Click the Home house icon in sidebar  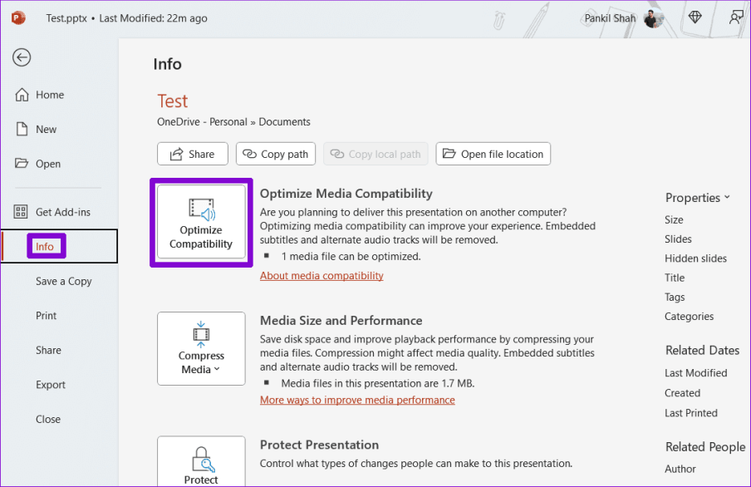click(22, 95)
